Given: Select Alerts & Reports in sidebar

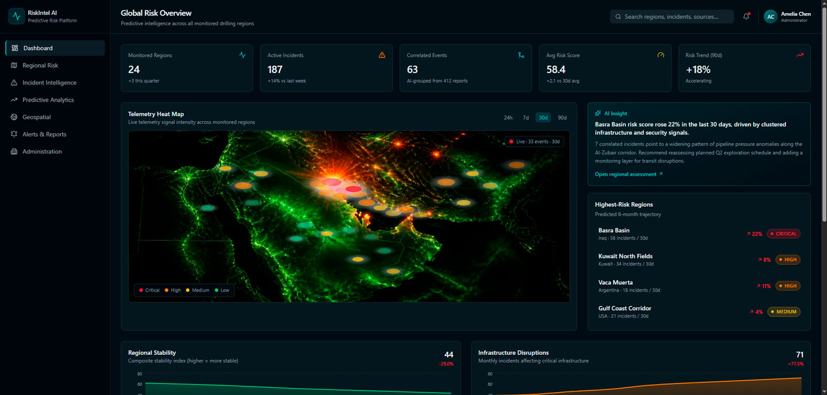Looking at the screenshot, I should (x=55, y=134).
